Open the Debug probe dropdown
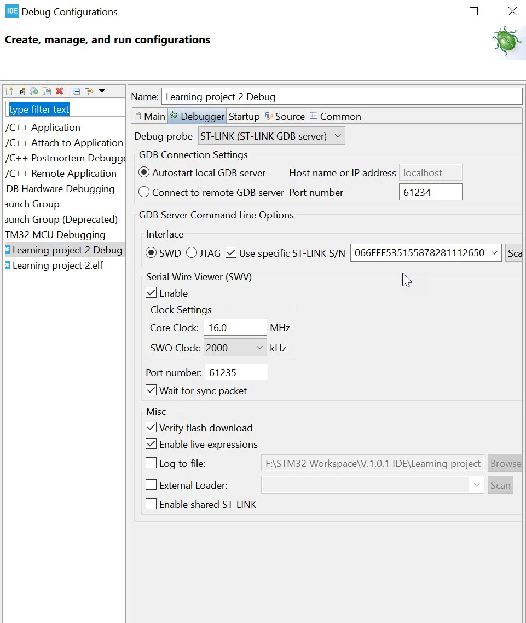The width and height of the screenshot is (526, 623). coord(271,136)
